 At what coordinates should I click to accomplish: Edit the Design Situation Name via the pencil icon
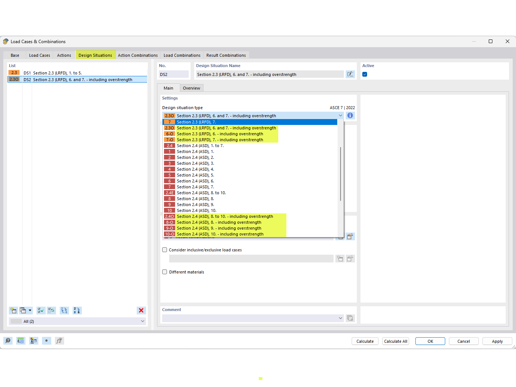[350, 74]
